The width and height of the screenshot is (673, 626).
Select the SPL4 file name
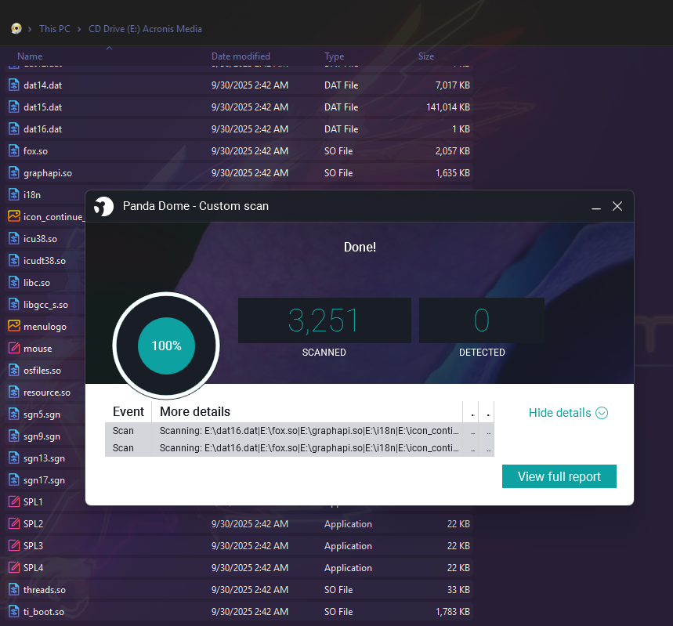click(x=33, y=567)
